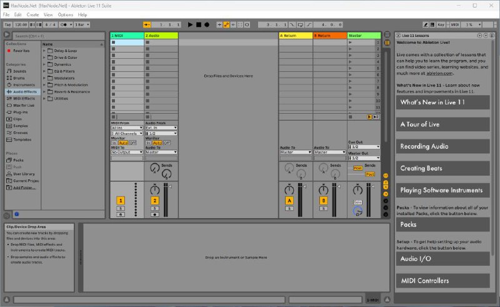Open Packs under Places
The width and height of the screenshot is (500, 307).
pos(18,160)
